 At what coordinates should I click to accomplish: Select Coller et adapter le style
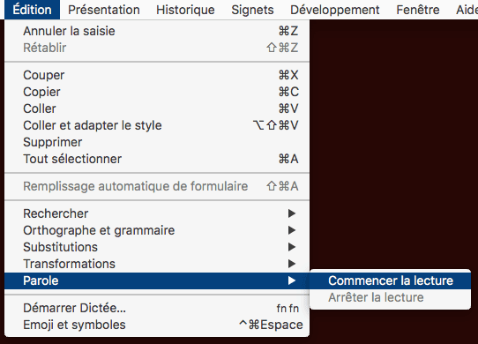point(157,125)
